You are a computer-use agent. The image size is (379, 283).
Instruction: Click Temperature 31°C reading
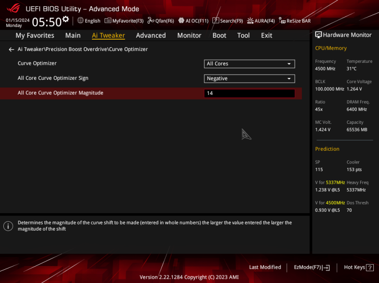pos(352,69)
